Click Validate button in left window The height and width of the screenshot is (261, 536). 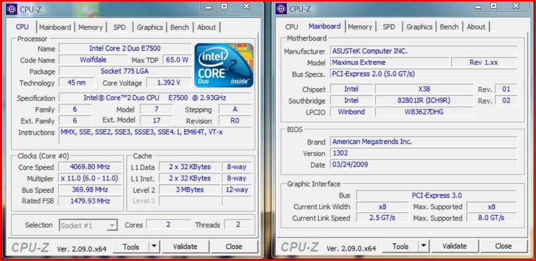pos(185,247)
